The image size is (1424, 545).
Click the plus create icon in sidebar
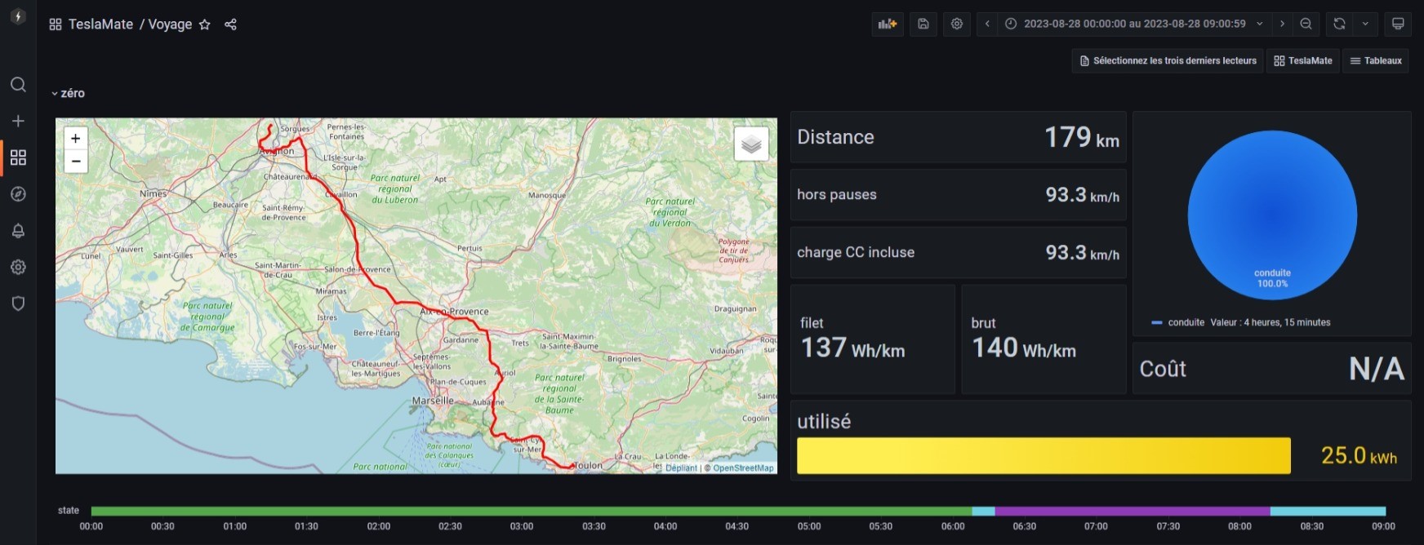pyautogui.click(x=18, y=121)
